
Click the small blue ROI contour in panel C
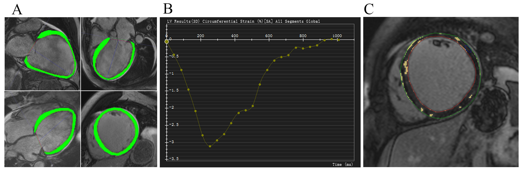pyautogui.click(x=468, y=49)
